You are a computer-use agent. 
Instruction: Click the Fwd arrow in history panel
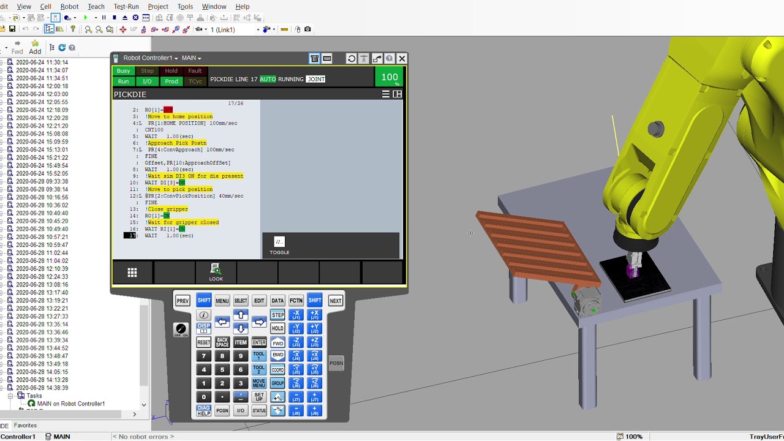17,48
